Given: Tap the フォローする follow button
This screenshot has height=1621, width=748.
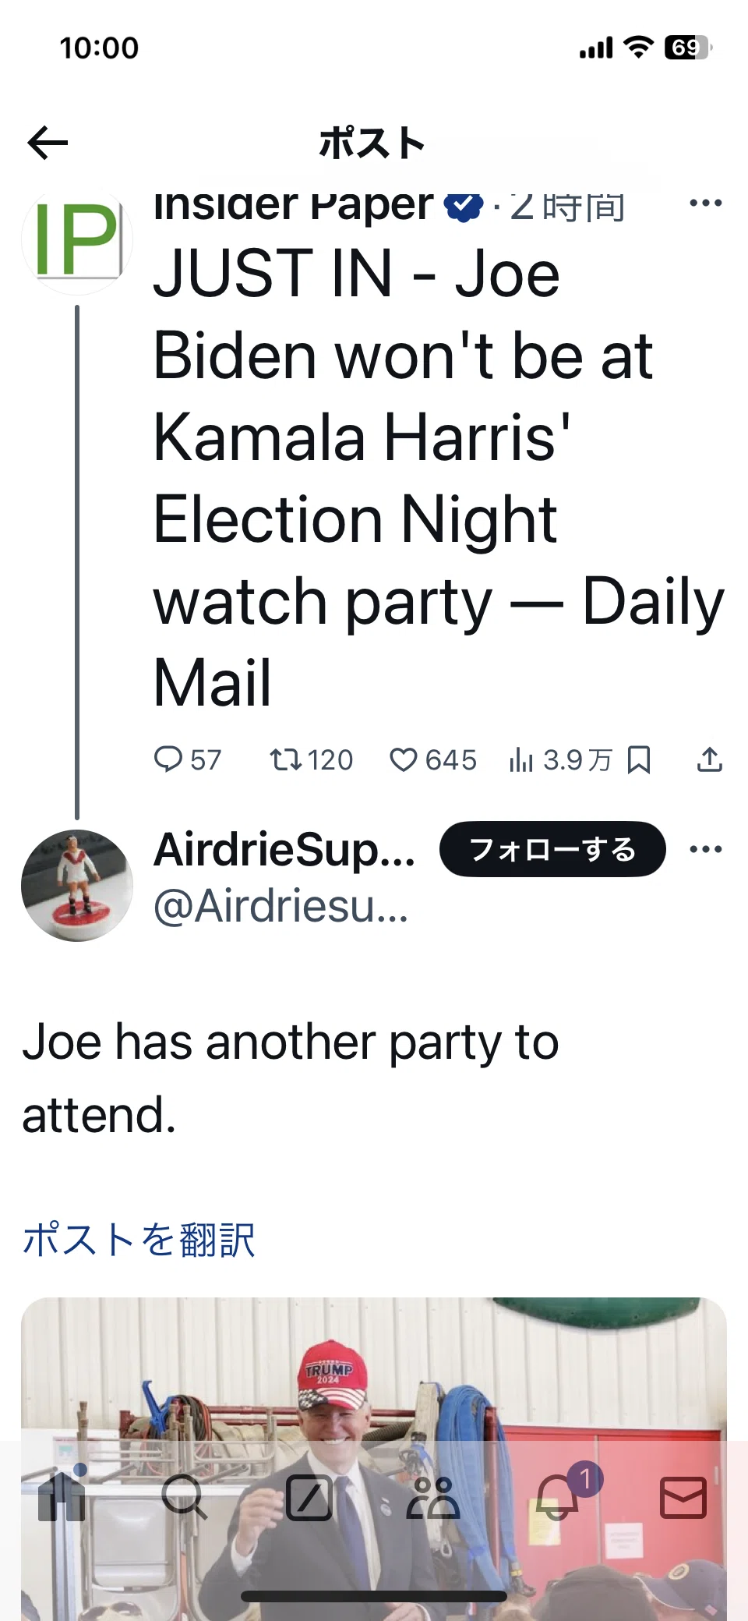Looking at the screenshot, I should point(552,849).
